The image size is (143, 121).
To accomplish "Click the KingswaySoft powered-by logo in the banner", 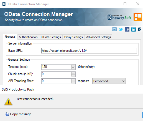I will pos(119,17).
